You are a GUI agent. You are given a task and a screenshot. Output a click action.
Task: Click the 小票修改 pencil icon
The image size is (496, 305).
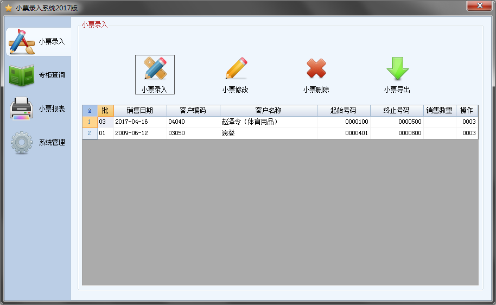(x=236, y=68)
